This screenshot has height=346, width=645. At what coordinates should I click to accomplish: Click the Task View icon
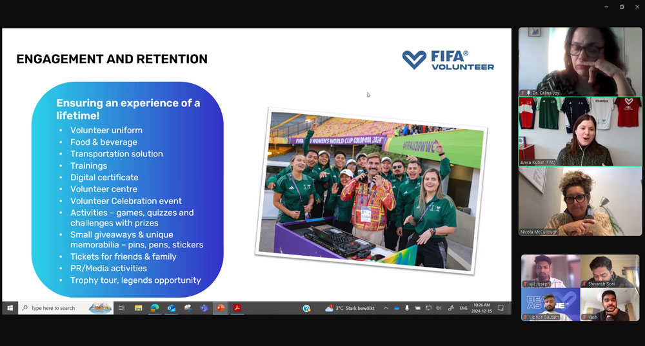[121, 308]
